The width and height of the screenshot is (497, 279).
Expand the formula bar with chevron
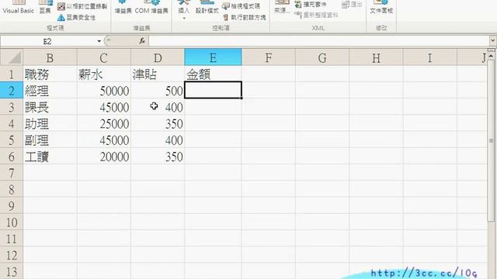click(492, 41)
